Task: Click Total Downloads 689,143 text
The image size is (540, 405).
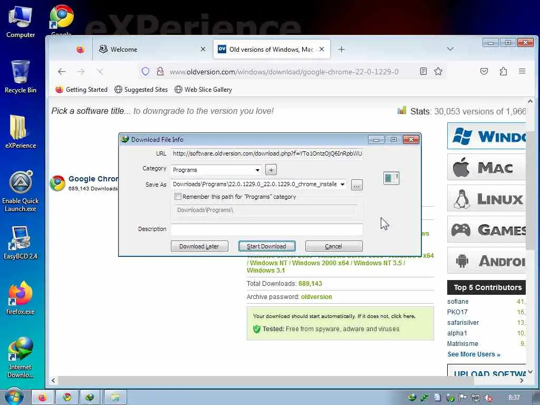Action: point(284,283)
